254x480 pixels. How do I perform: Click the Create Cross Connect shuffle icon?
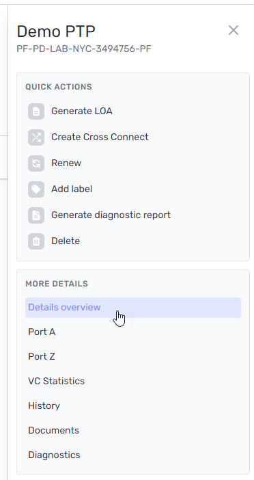coord(36,137)
